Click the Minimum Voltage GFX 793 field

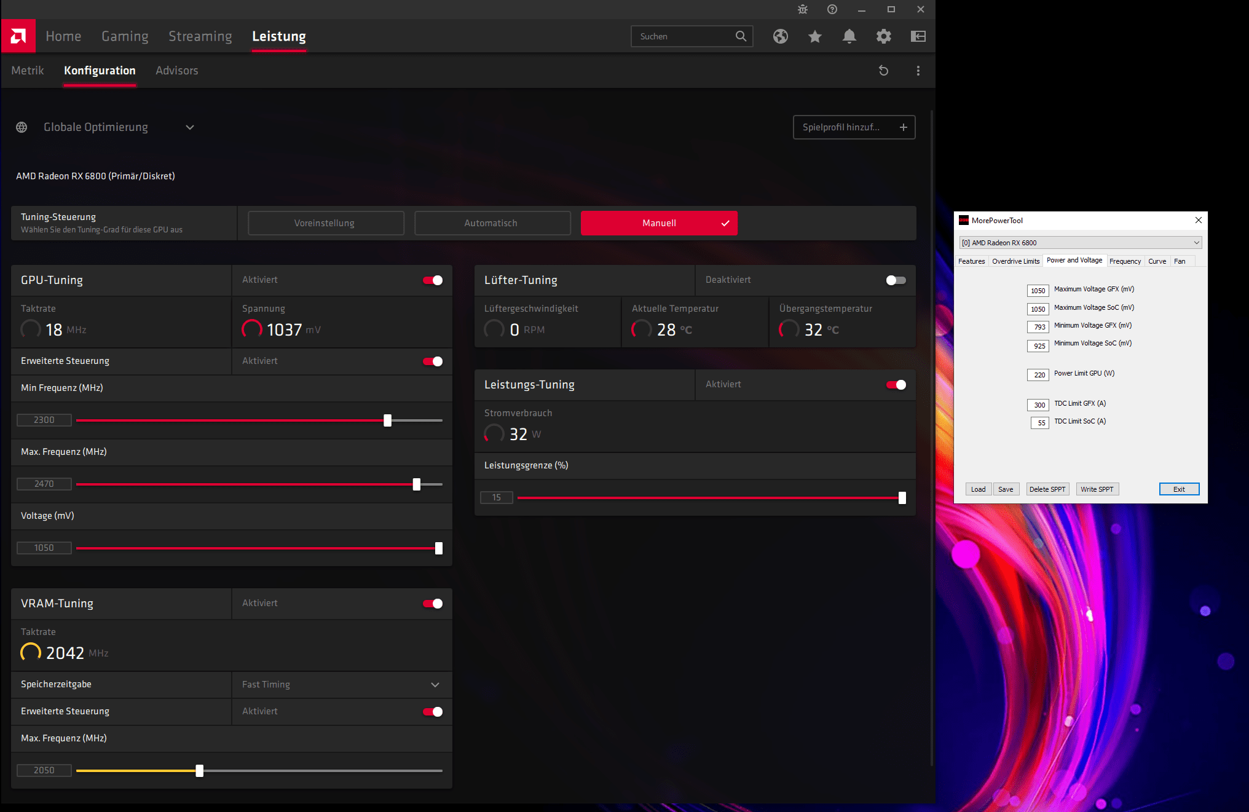(x=1038, y=327)
